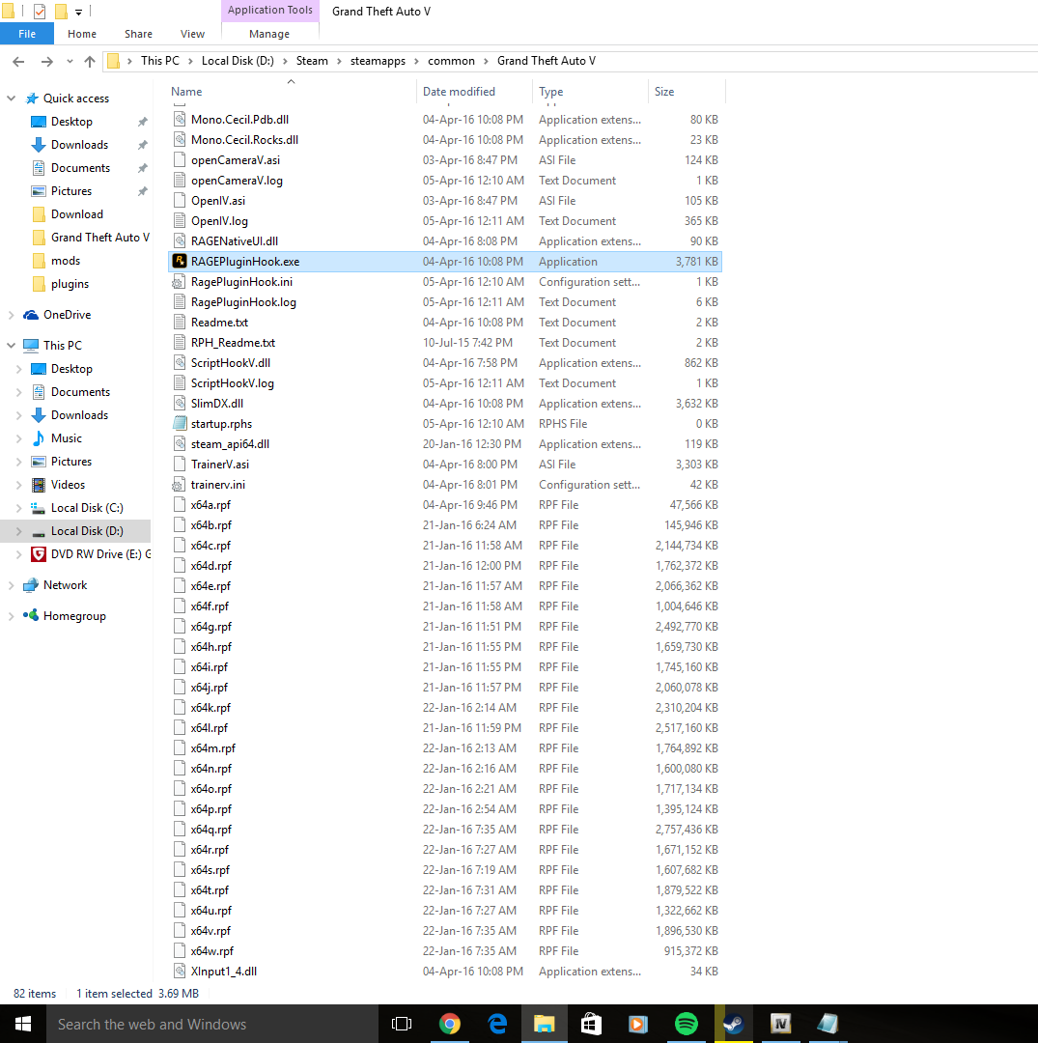Viewport: 1038px width, 1043px height.
Task: Click the Back navigation arrow
Action: (x=18, y=61)
